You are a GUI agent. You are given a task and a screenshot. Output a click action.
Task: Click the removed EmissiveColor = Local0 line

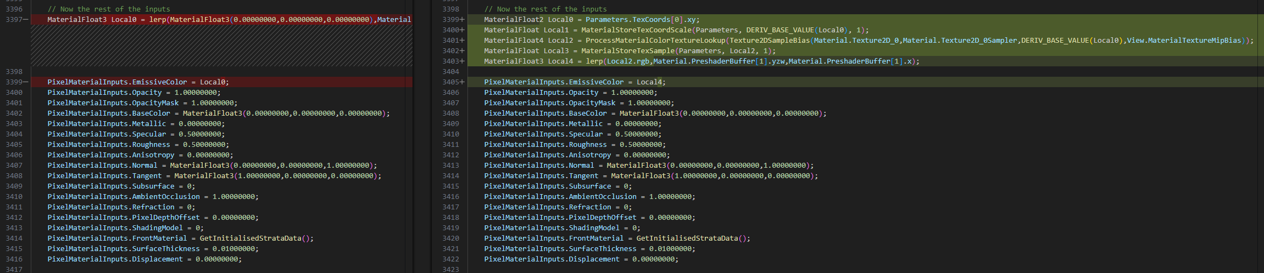(x=138, y=82)
